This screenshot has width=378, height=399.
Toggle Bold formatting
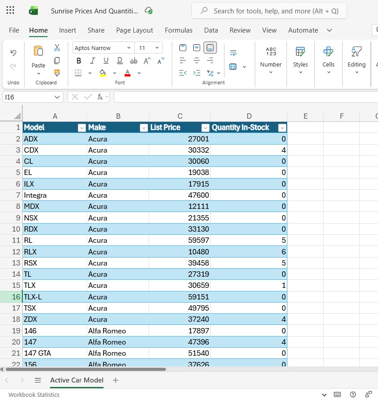[x=79, y=61]
